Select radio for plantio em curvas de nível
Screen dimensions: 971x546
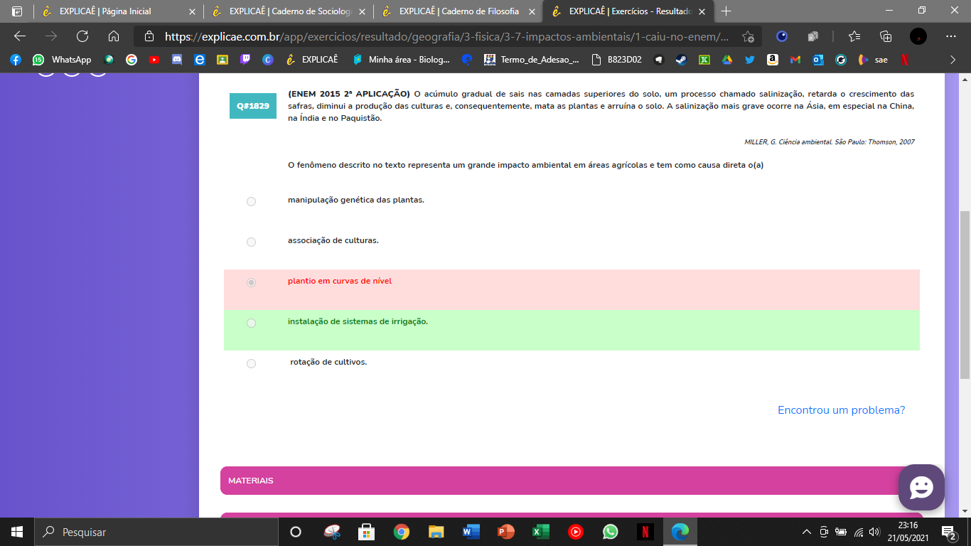coord(251,283)
